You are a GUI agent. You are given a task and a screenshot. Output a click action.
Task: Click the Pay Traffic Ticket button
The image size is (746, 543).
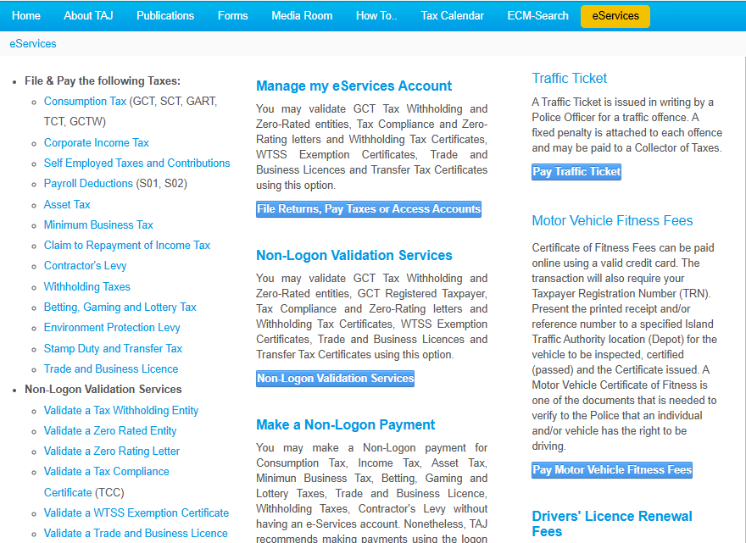(x=576, y=172)
